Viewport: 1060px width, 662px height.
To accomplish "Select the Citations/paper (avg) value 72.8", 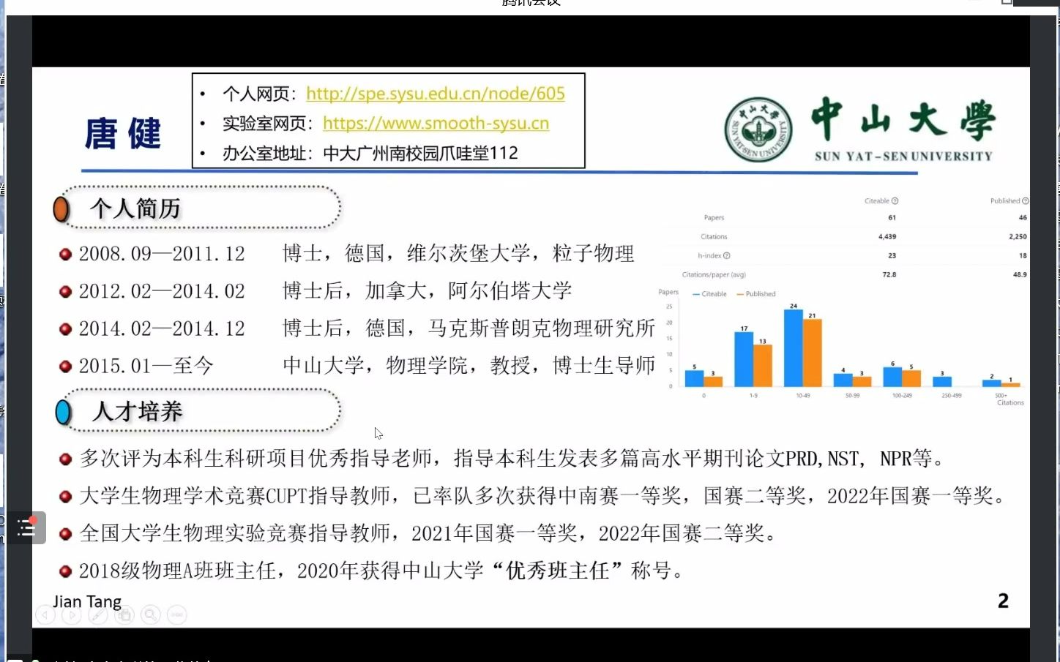I will tap(889, 275).
